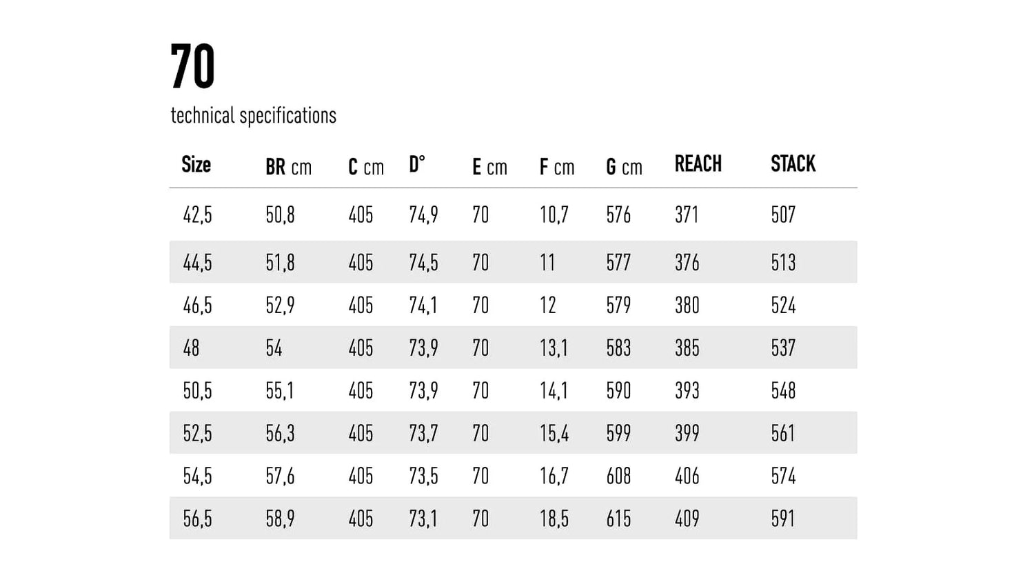Select the size 48 row label
Screen dimensions: 1034x582
[x=191, y=348]
